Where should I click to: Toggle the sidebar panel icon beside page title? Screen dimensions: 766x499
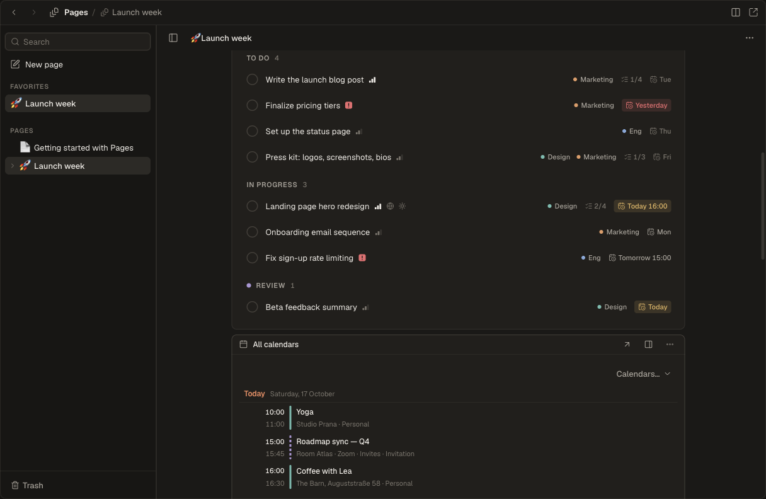[173, 38]
